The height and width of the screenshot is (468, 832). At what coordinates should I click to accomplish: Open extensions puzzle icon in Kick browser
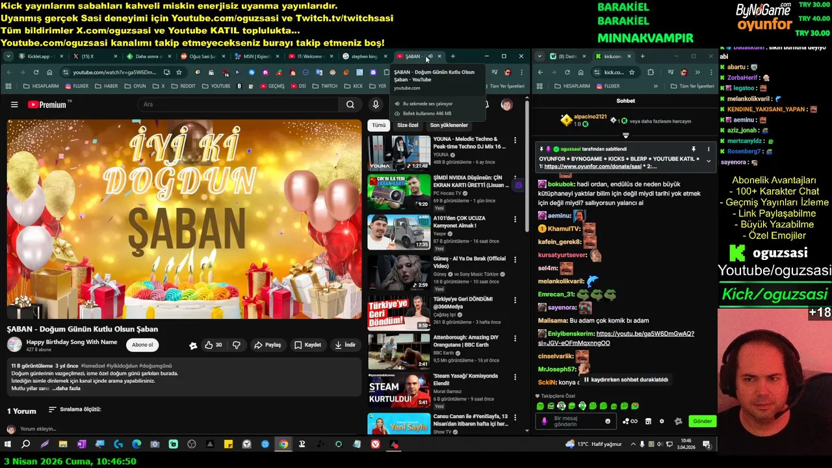(650, 72)
